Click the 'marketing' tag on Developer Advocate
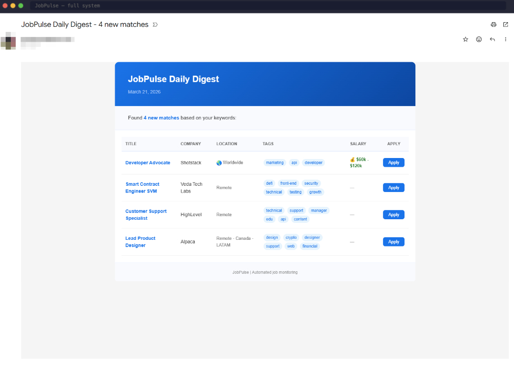Screen dimensions: 514x386 pyautogui.click(x=274, y=163)
